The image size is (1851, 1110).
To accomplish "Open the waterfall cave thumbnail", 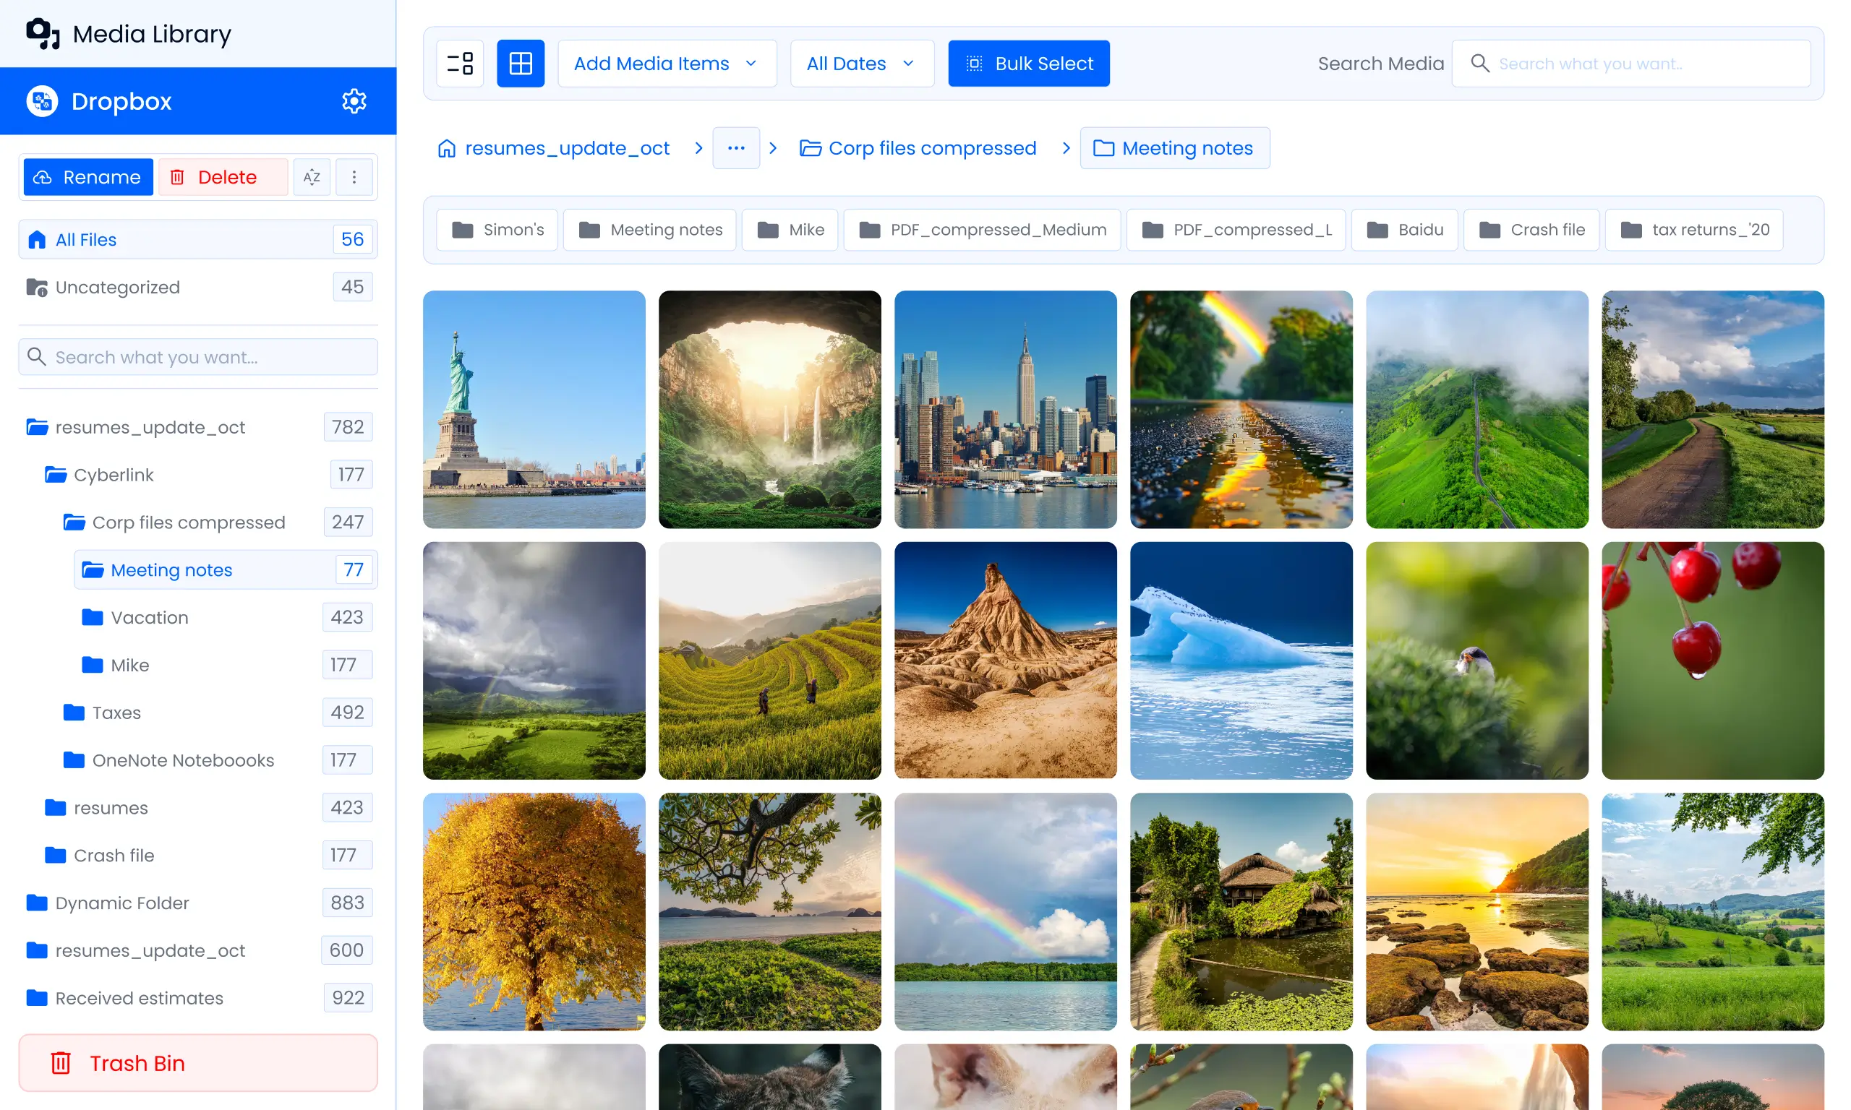I will tap(770, 409).
